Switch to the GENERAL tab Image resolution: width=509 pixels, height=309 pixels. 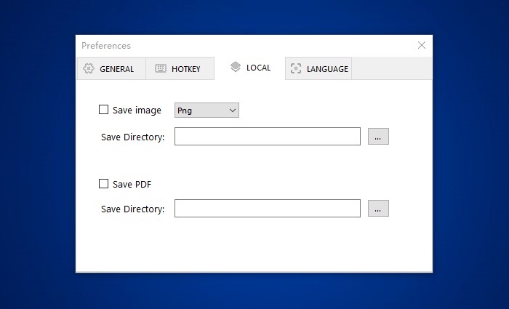[x=111, y=68]
